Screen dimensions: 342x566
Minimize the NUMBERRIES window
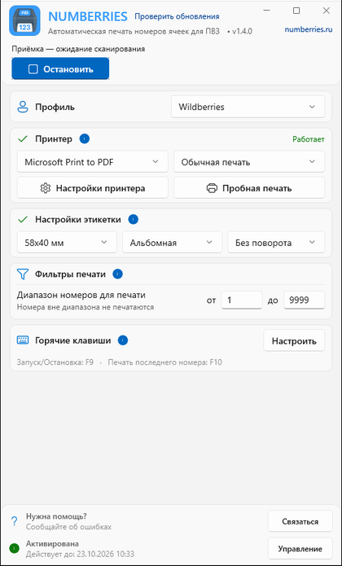coord(267,11)
